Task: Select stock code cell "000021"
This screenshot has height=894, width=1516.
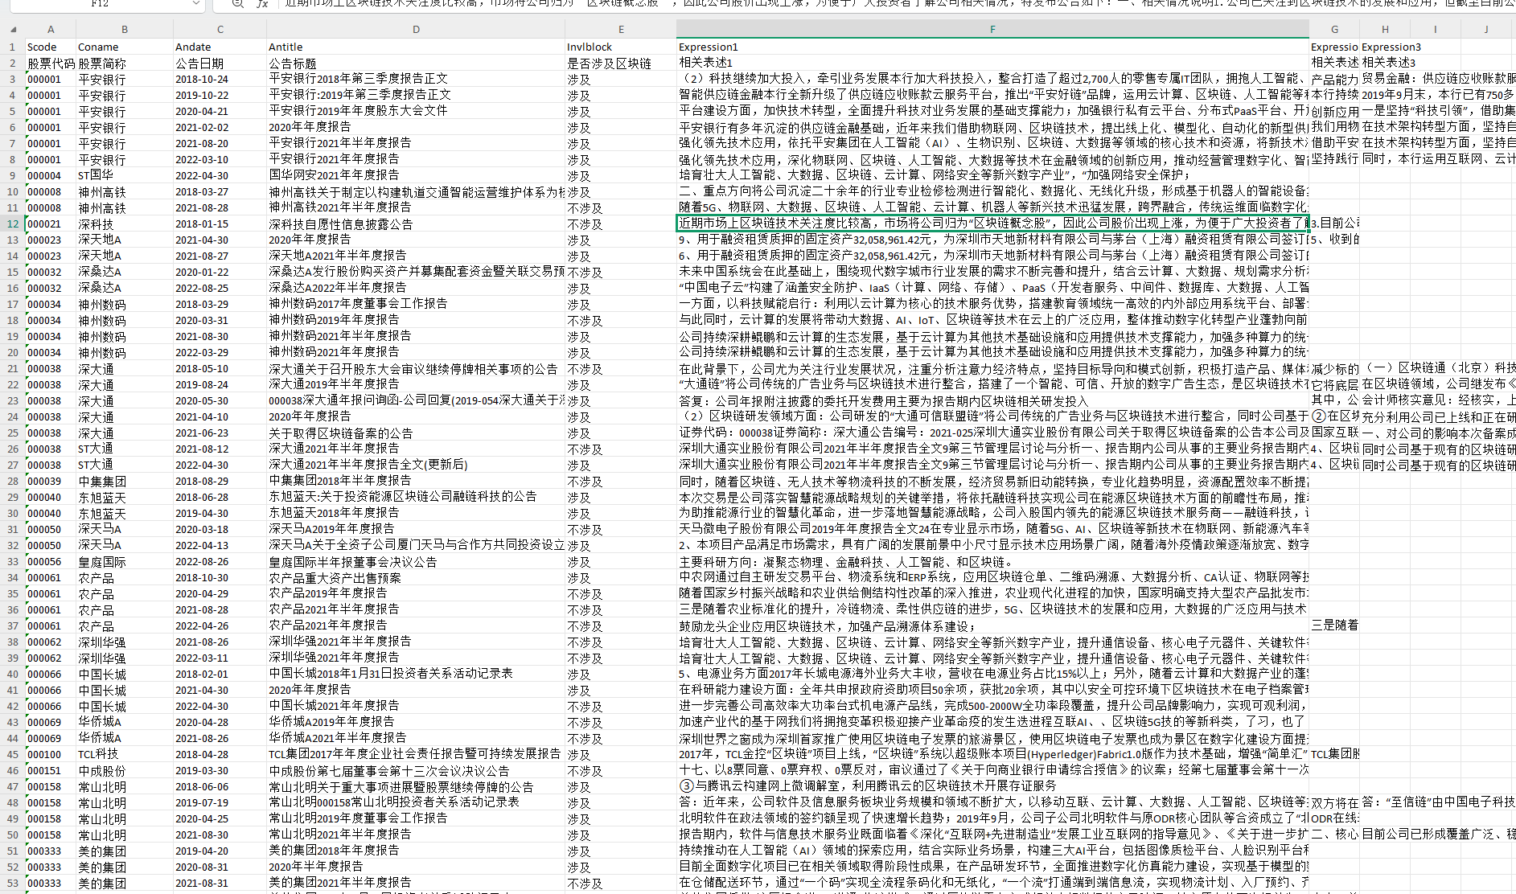Action: click(x=51, y=223)
